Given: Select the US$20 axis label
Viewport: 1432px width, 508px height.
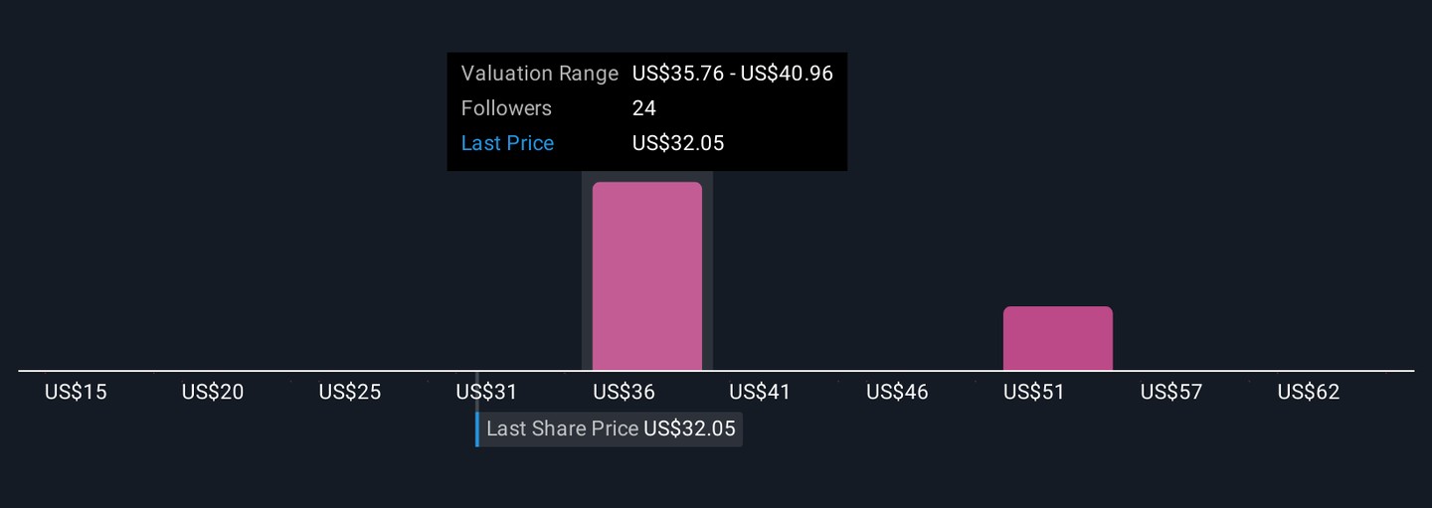Looking at the screenshot, I should pos(213,393).
